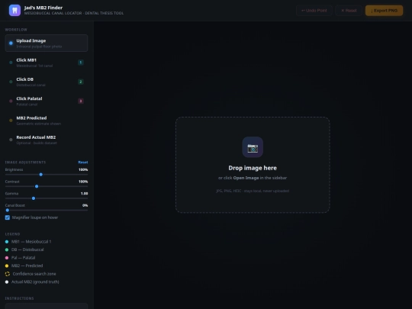Select the Record Actual MB2 step

pos(47,140)
